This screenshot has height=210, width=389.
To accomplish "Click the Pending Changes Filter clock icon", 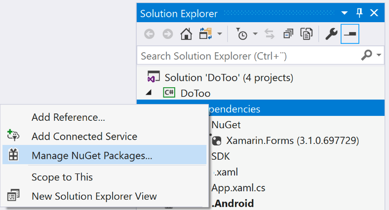I will coord(241,34).
